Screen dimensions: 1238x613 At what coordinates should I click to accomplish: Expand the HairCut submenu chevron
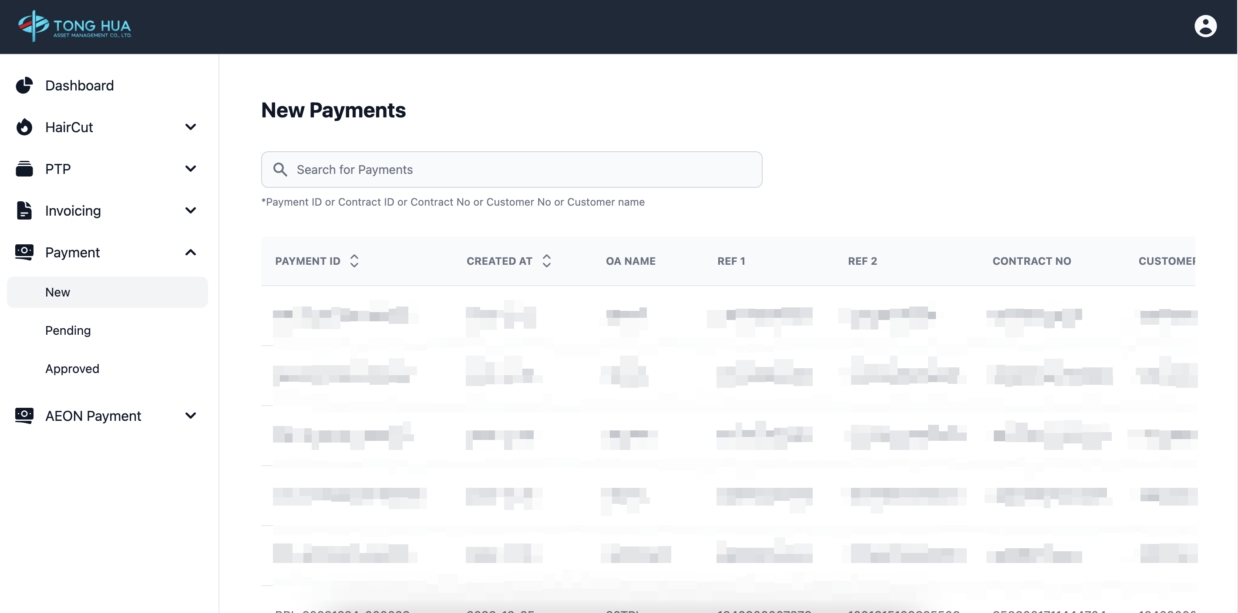pyautogui.click(x=191, y=127)
